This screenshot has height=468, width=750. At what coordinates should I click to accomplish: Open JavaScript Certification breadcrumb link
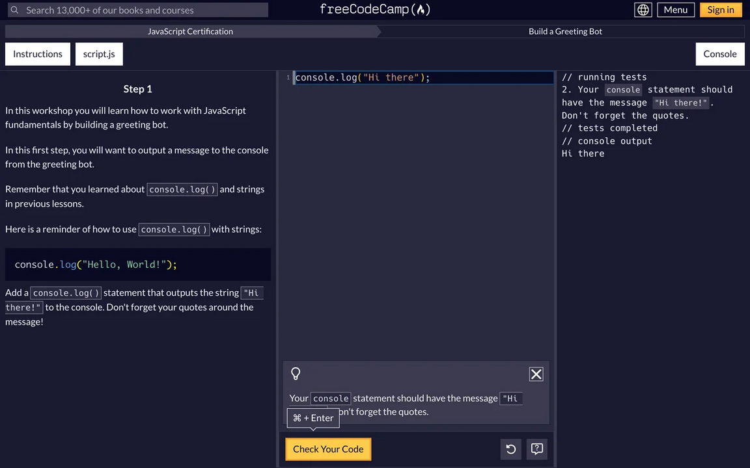pos(190,31)
